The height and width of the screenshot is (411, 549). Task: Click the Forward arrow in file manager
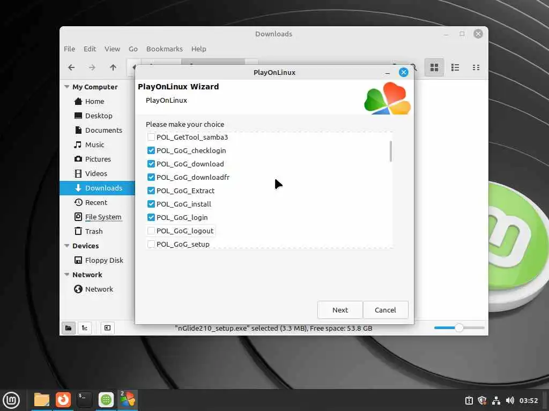point(92,67)
